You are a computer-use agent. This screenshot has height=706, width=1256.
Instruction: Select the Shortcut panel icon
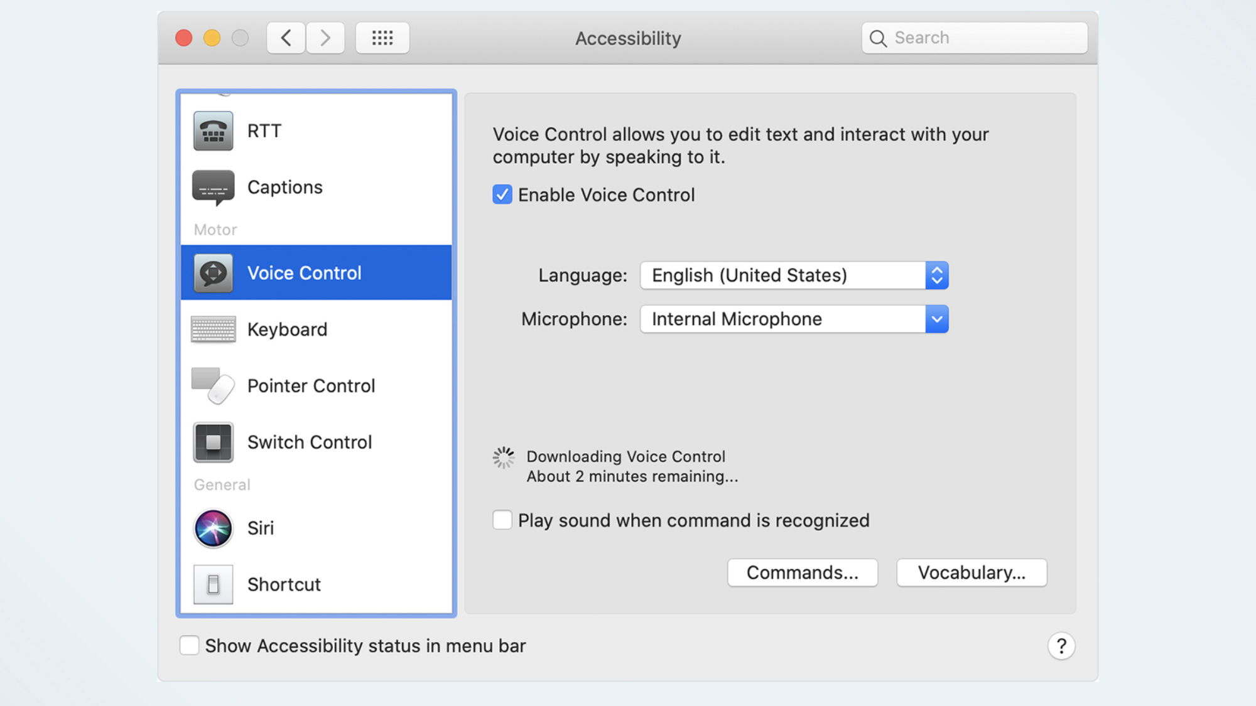(212, 584)
